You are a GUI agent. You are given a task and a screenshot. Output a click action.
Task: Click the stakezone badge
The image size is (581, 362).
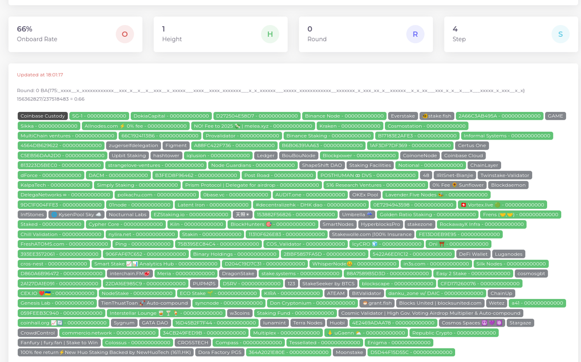[x=420, y=224]
